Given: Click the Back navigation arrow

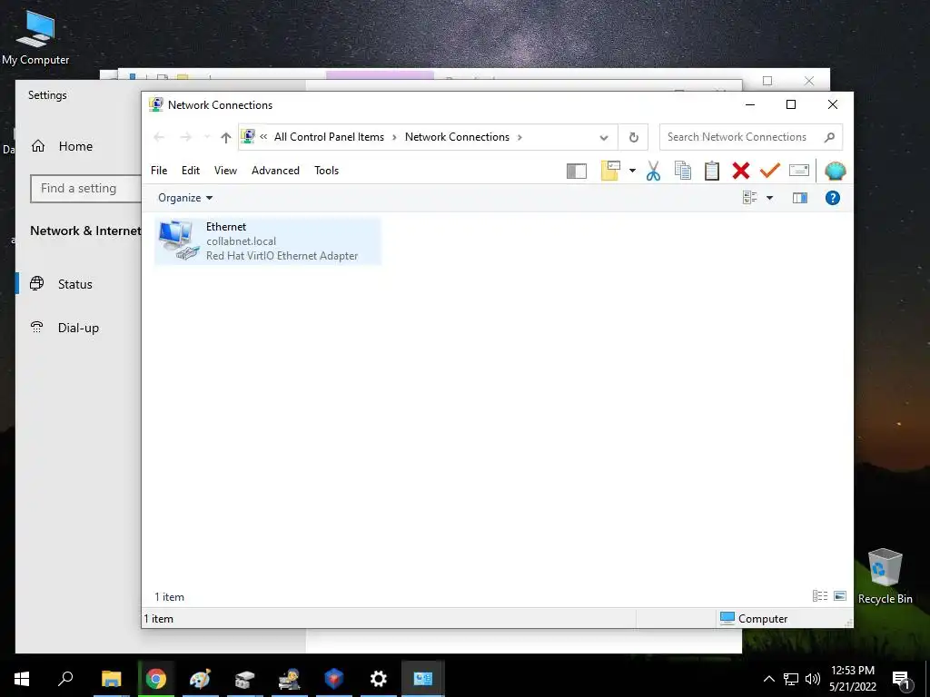Looking at the screenshot, I should click(158, 138).
